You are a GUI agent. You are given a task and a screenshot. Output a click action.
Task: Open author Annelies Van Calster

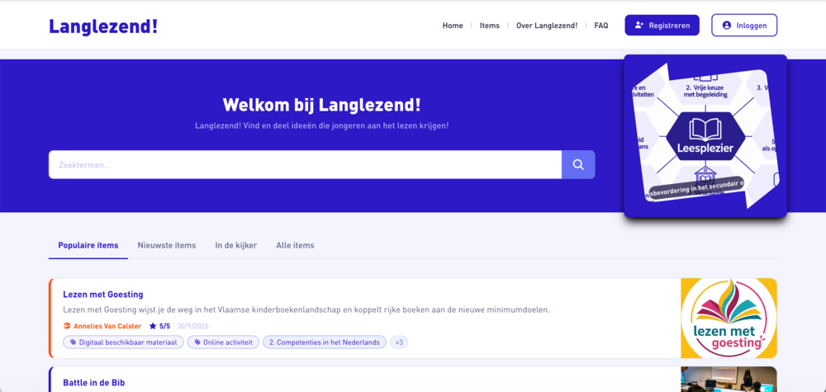click(x=107, y=326)
